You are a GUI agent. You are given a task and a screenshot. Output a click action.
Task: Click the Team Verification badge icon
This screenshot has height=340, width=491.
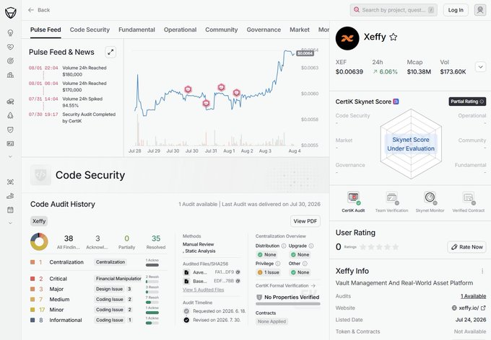[x=392, y=198]
